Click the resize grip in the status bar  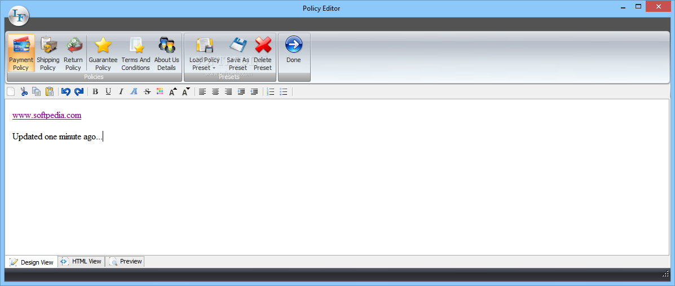pyautogui.click(x=664, y=274)
